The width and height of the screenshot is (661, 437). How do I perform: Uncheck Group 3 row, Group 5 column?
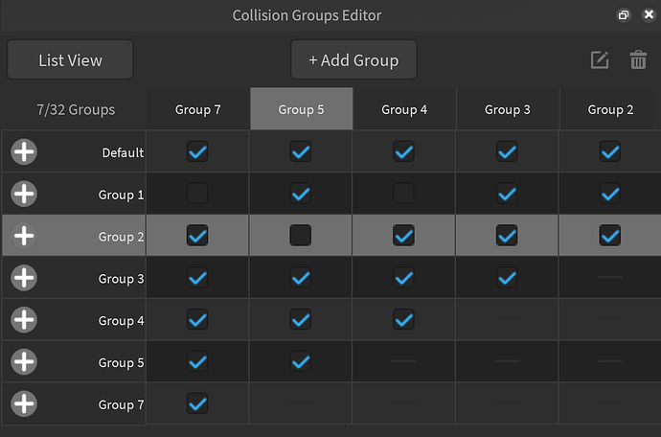pyautogui.click(x=301, y=278)
